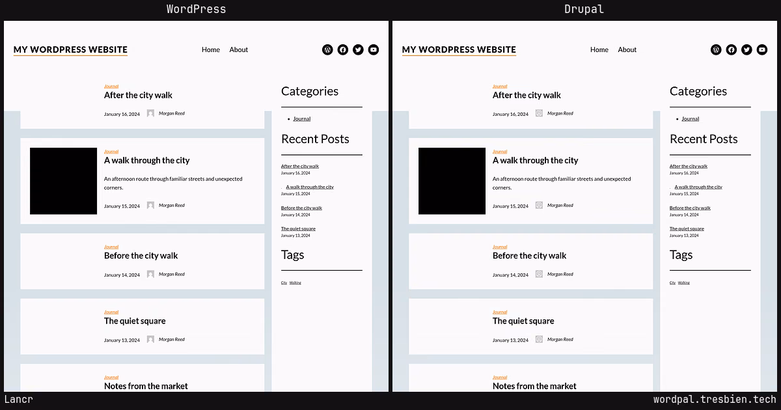Screen dimensions: 781x410
Task: Click author avatar for 'After the city walk' in Drupal pane
Action: [x=539, y=113]
